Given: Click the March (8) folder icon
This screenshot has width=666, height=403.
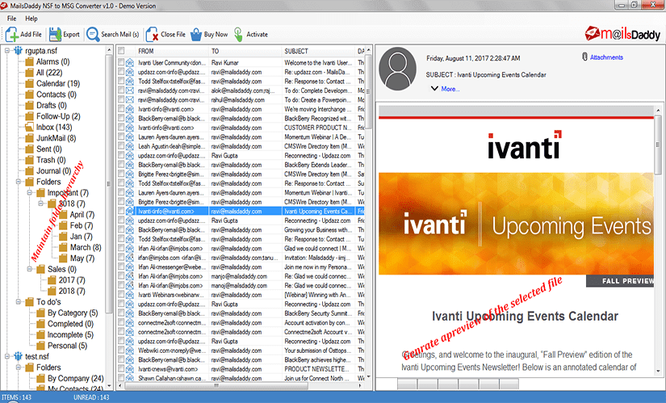Looking at the screenshot, I should point(63,247).
